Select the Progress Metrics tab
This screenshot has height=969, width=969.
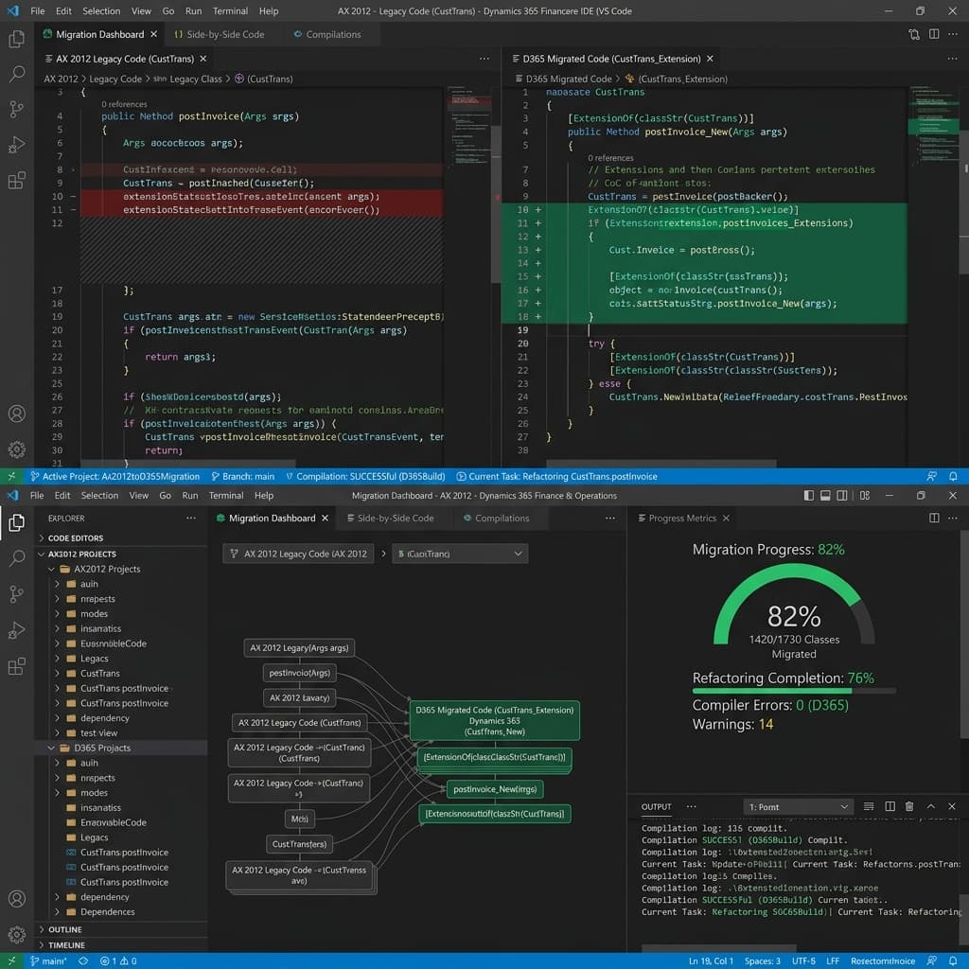click(x=682, y=519)
